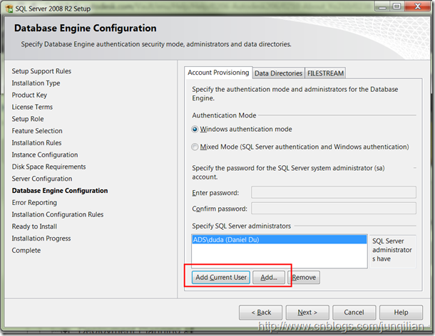435x336 pixels.
Task: Click the Instance Configuration step
Action: coord(45,154)
